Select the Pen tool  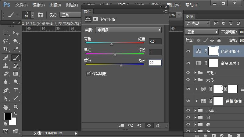6,90
